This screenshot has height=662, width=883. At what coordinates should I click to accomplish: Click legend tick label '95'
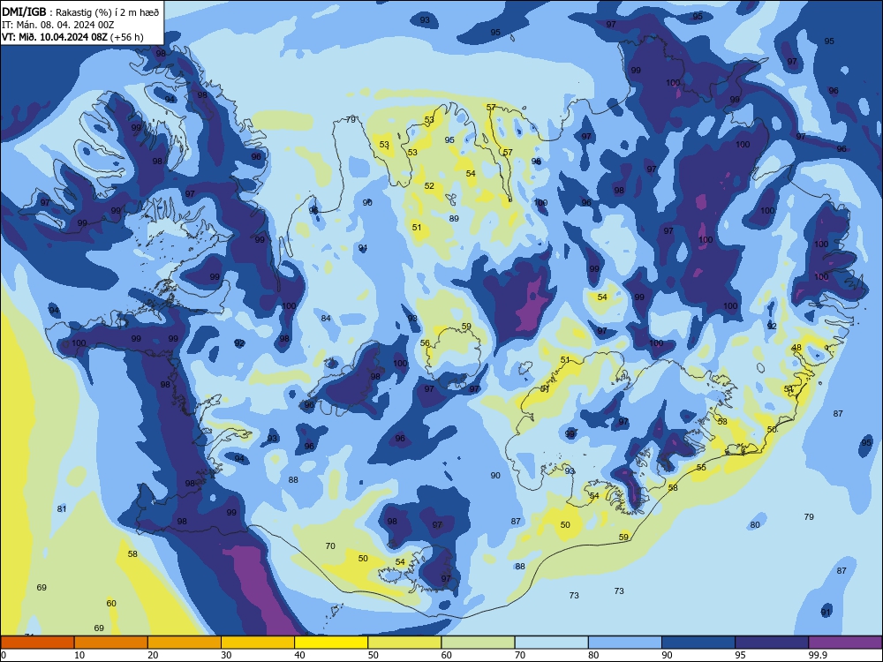coord(741,655)
